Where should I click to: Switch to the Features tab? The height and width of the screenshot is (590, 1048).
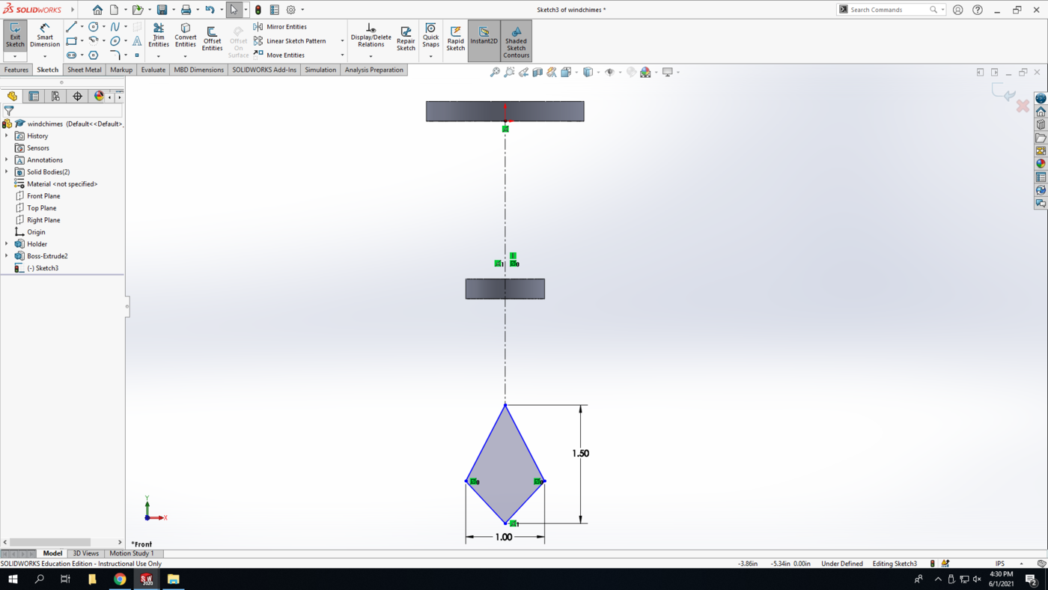[x=16, y=70]
